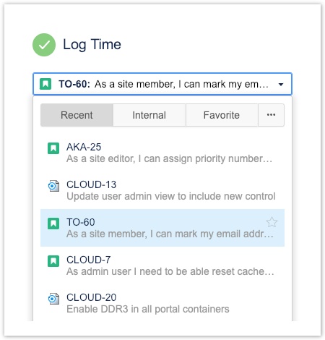Open the Favorite tab
Image resolution: width=325 pixels, height=340 pixels.
pos(222,115)
